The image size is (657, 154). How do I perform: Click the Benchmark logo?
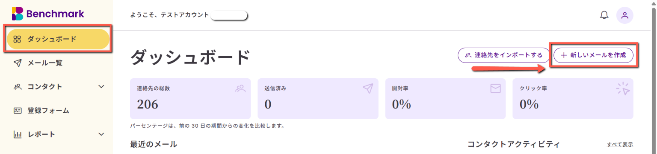click(x=48, y=14)
